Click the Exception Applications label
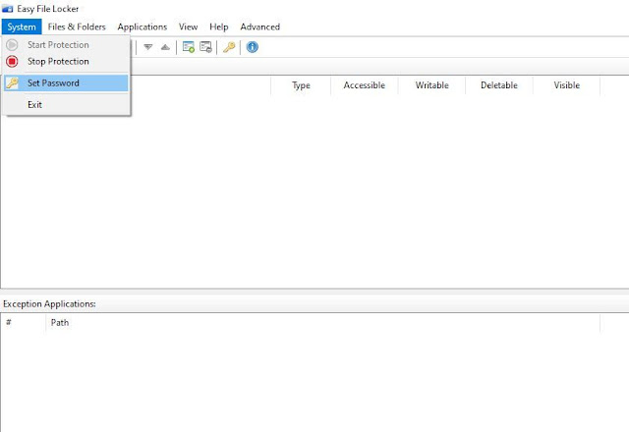 [x=49, y=303]
